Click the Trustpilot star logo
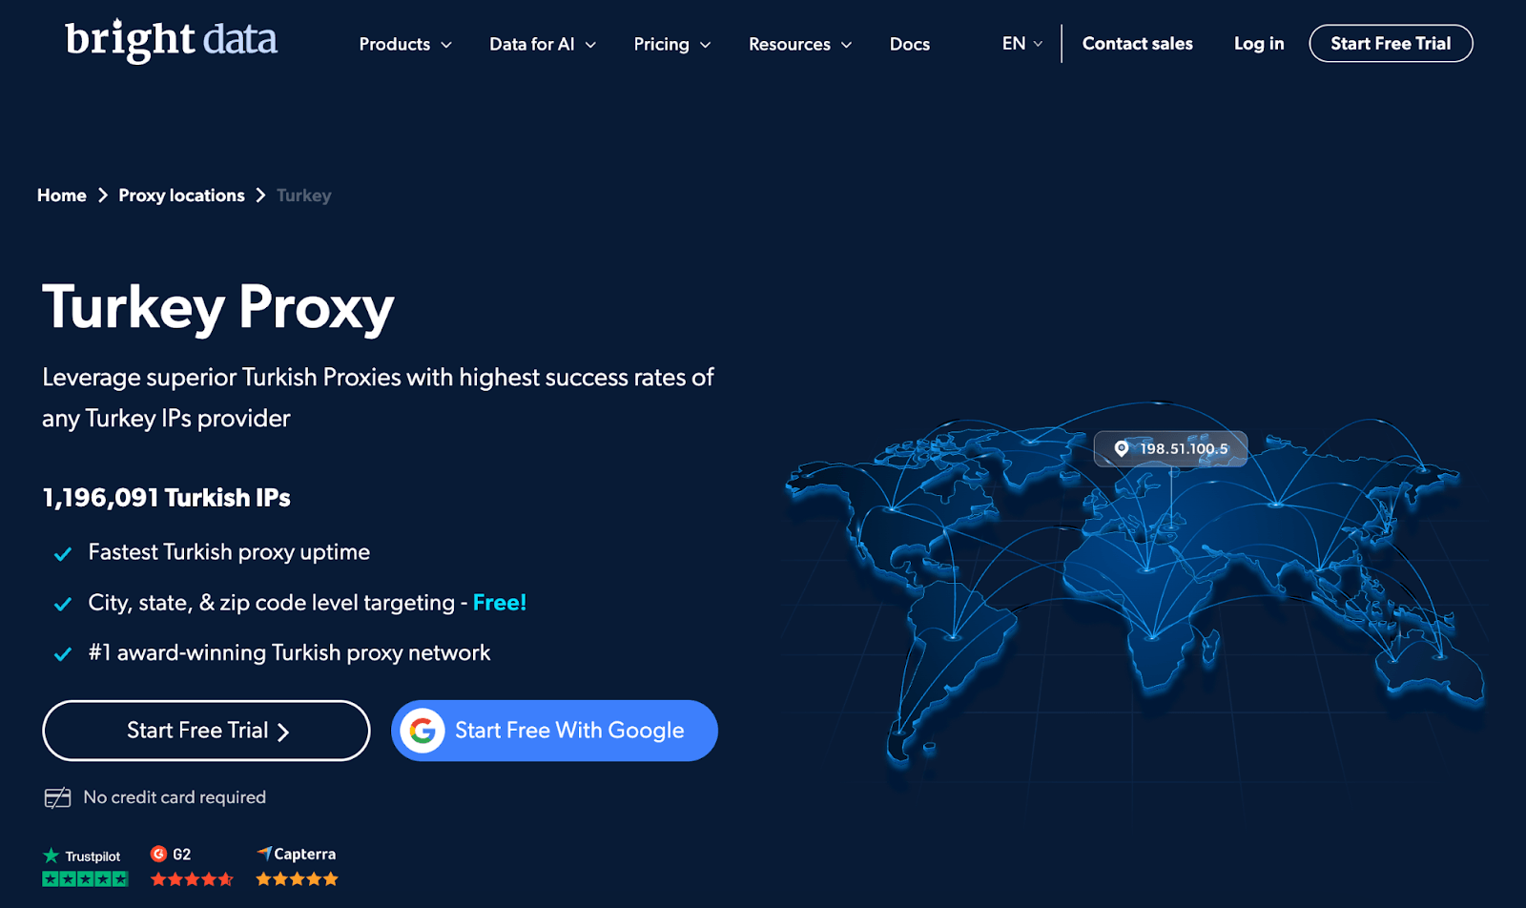This screenshot has height=908, width=1526. [52, 856]
